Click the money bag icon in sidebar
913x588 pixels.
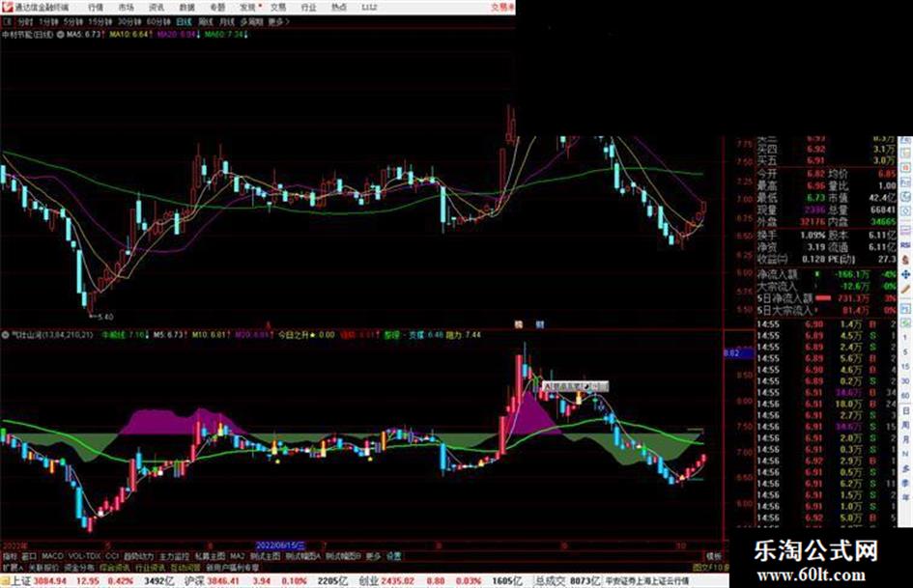905,261
